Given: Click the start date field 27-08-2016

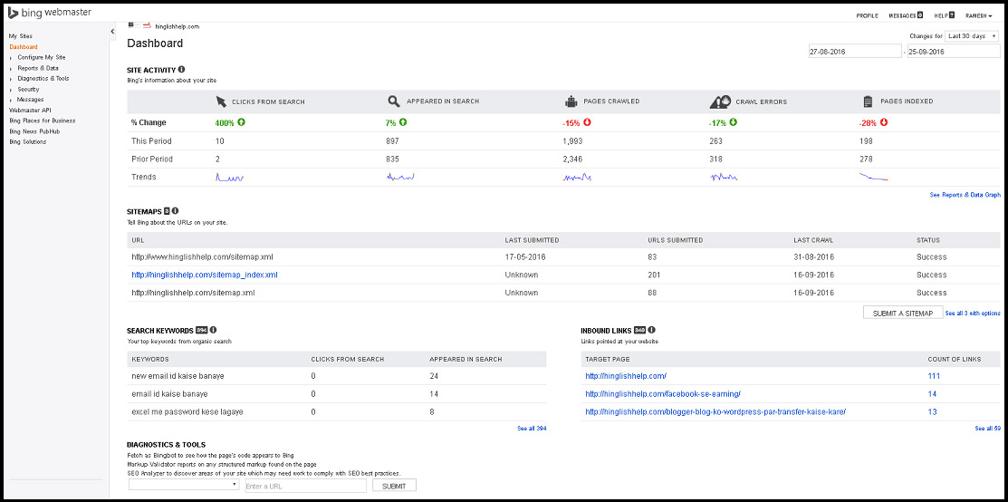Looking at the screenshot, I should [855, 52].
